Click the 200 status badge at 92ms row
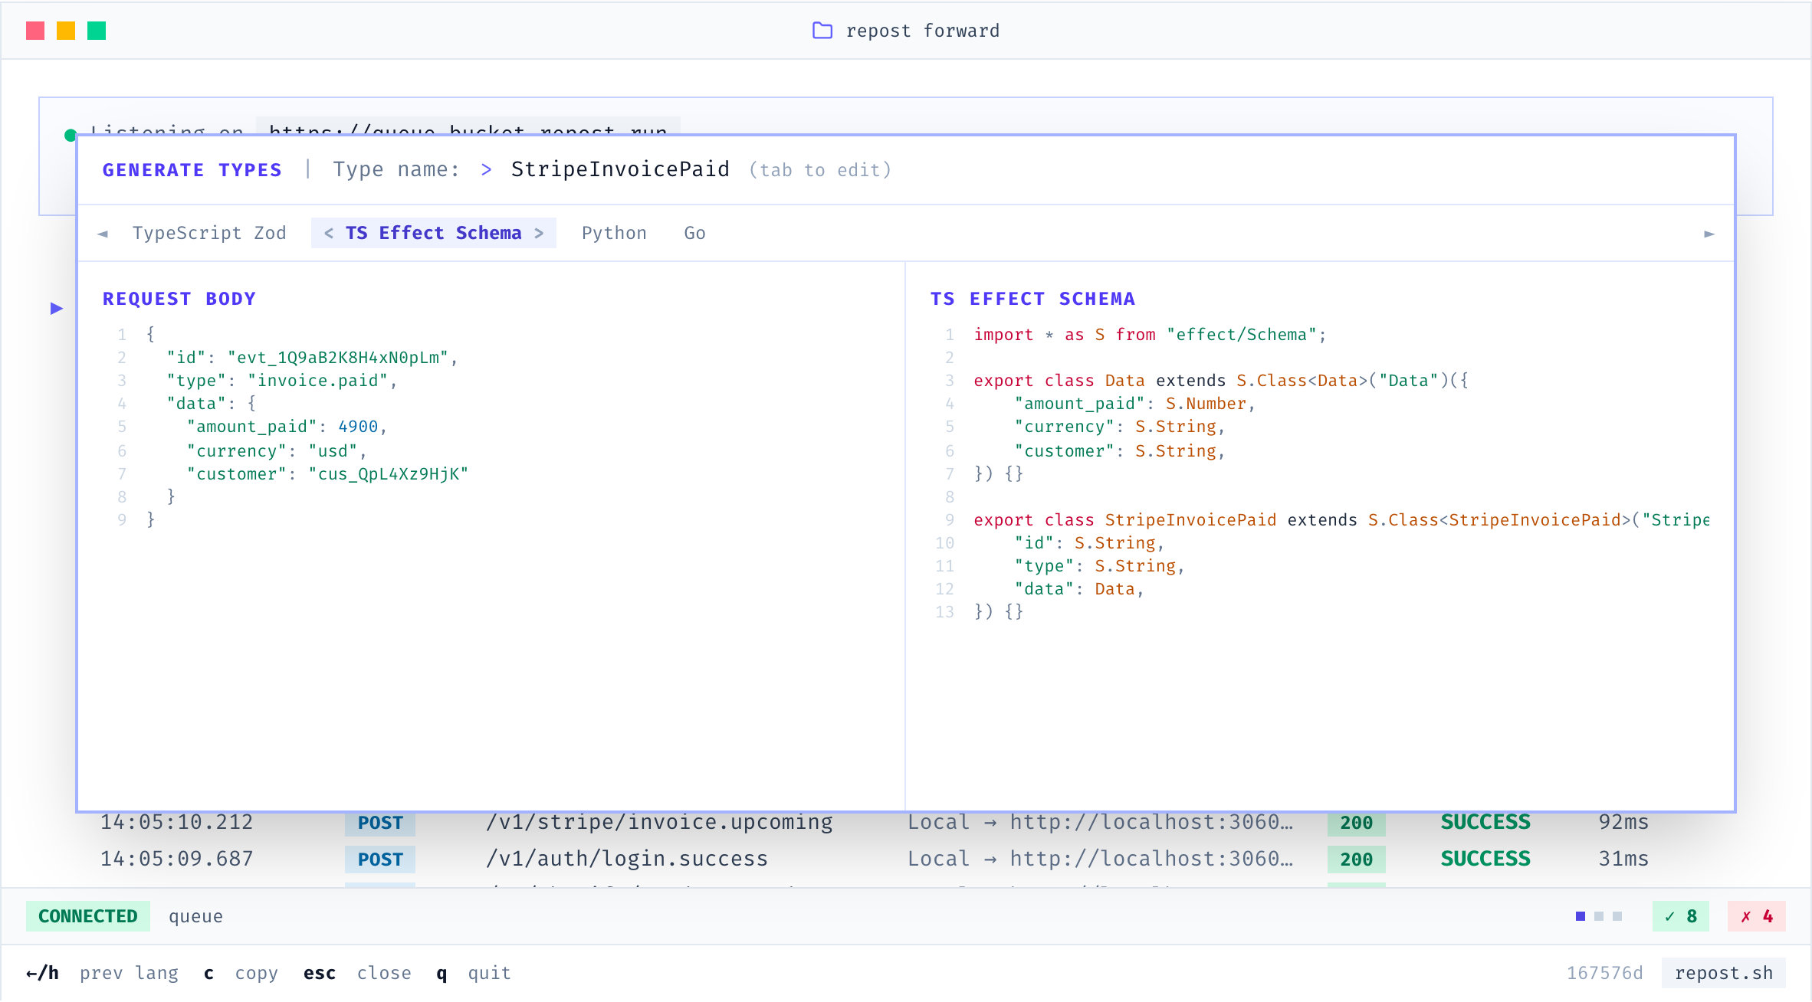The image size is (1812, 1002). point(1356,823)
